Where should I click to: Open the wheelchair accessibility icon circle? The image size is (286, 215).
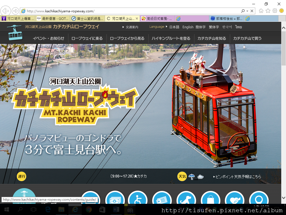tap(138, 198)
